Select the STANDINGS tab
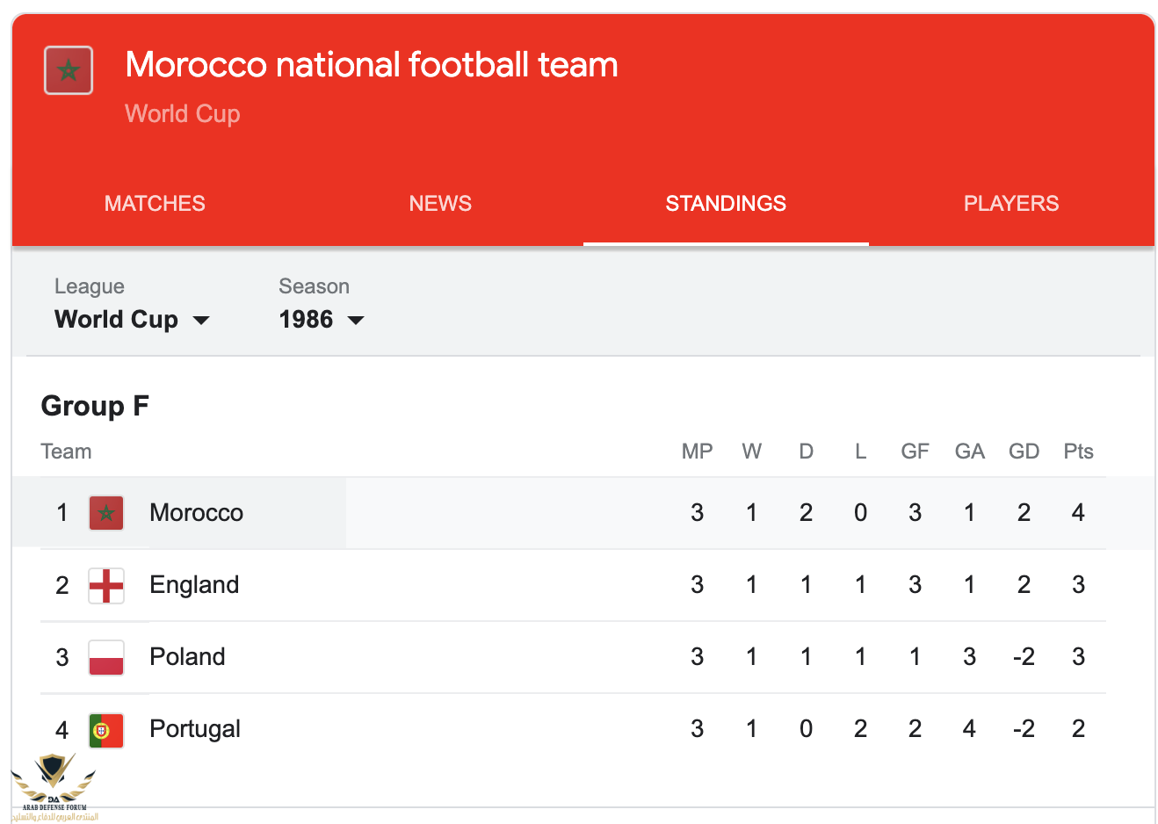The image size is (1158, 824). pyautogui.click(x=726, y=204)
